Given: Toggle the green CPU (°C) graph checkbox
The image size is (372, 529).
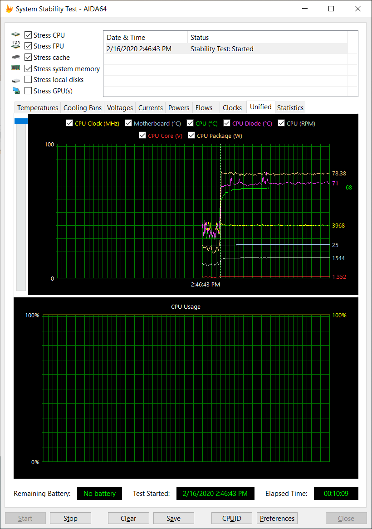Looking at the screenshot, I should [x=190, y=123].
